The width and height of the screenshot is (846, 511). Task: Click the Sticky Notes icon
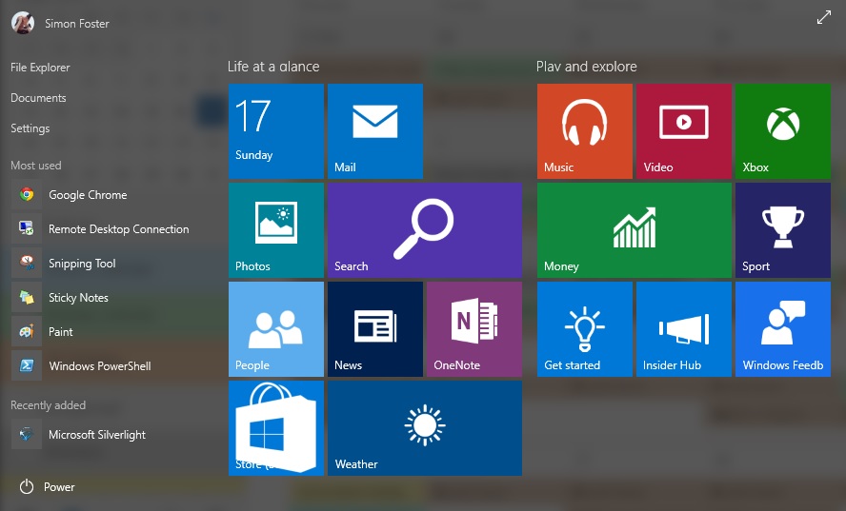pyautogui.click(x=27, y=297)
